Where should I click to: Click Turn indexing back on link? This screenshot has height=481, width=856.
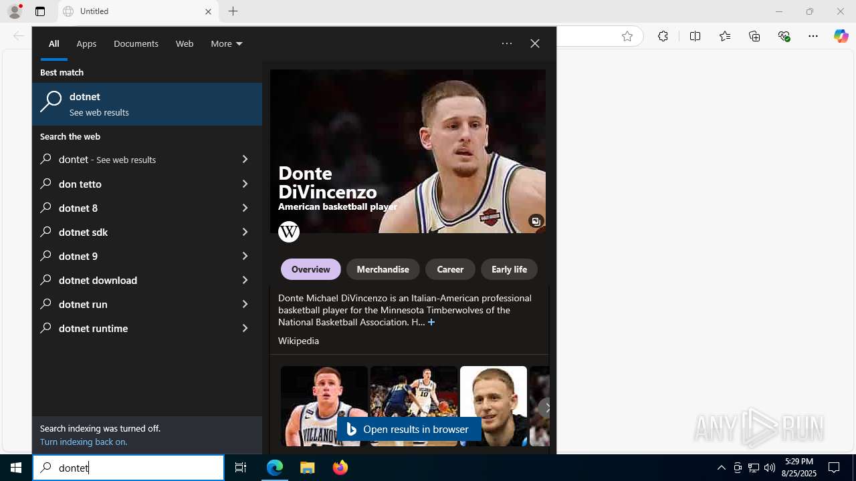(x=84, y=442)
